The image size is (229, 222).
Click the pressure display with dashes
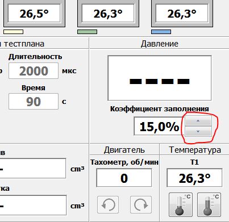coord(160,78)
